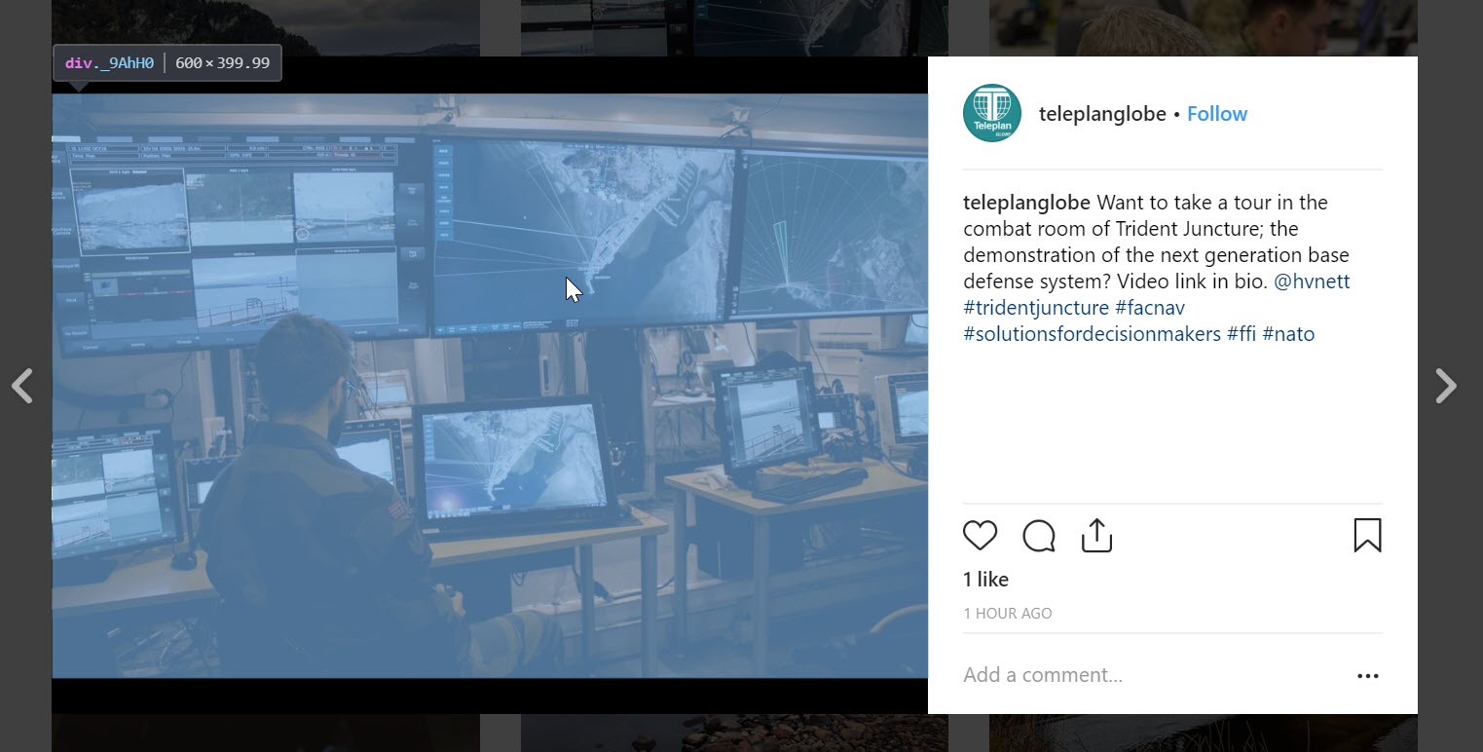Open the #nato hashtag
The image size is (1483, 752).
click(x=1288, y=334)
